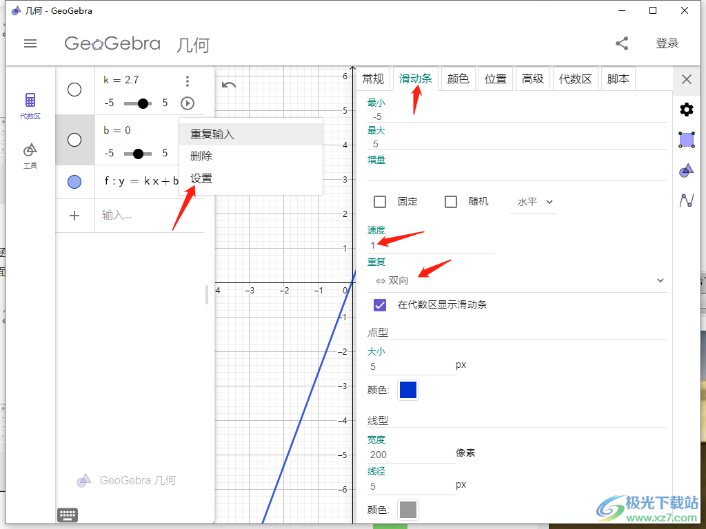Image resolution: width=706 pixels, height=529 pixels.
Task: Enable the 固定 checkbox
Action: point(380,202)
